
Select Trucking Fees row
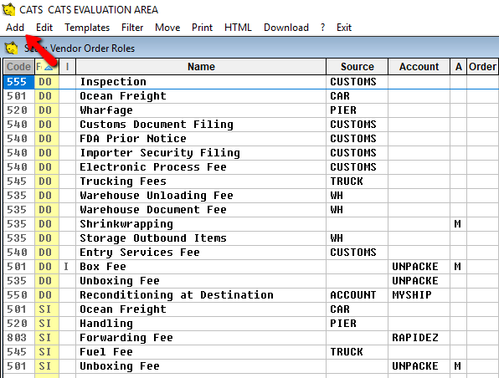251,181
